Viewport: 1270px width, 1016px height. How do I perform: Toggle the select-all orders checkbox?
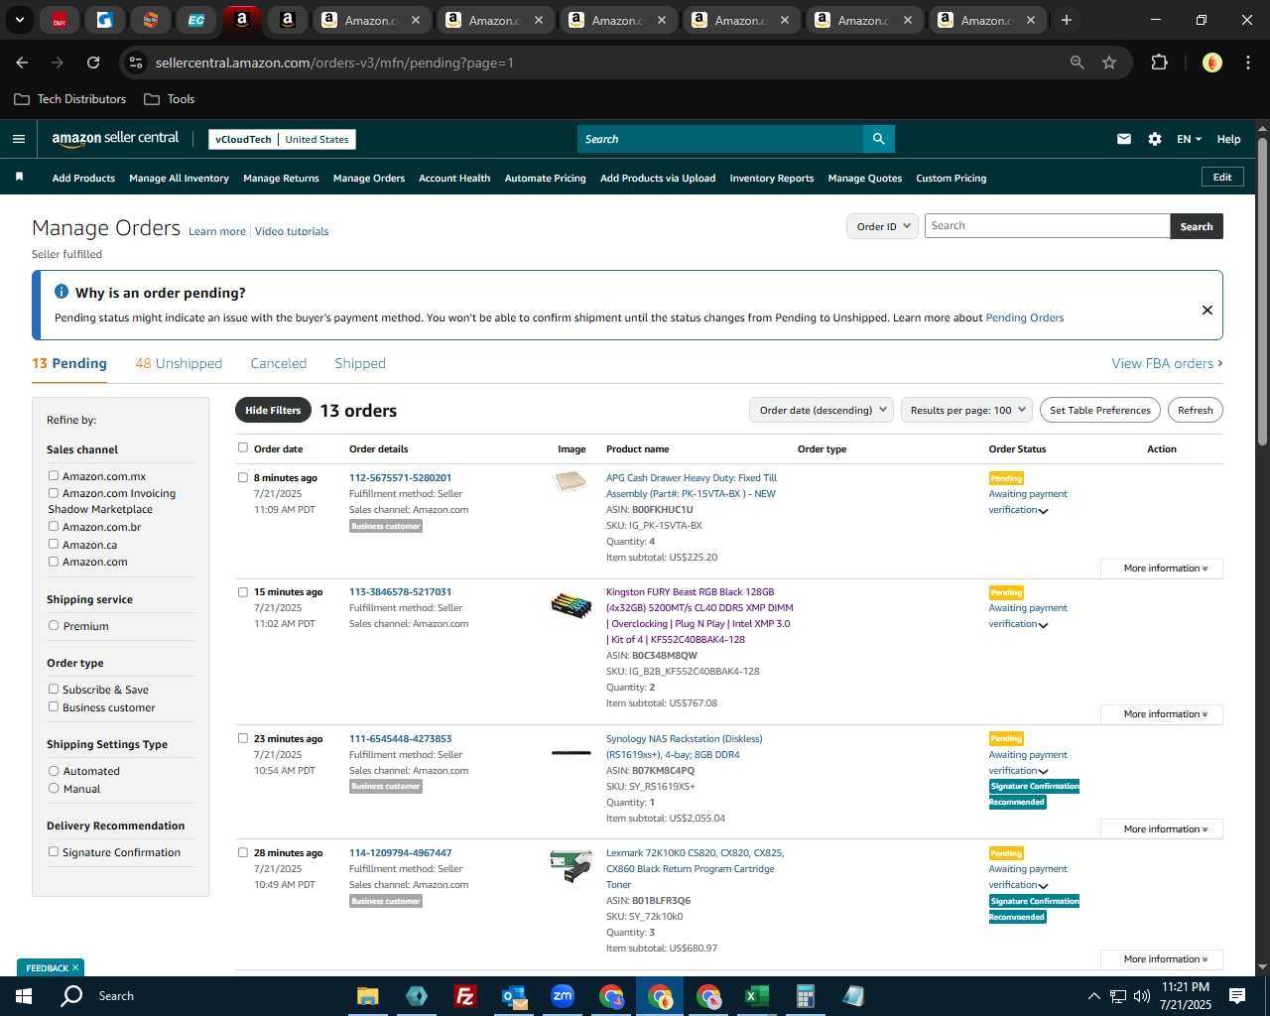click(x=243, y=447)
